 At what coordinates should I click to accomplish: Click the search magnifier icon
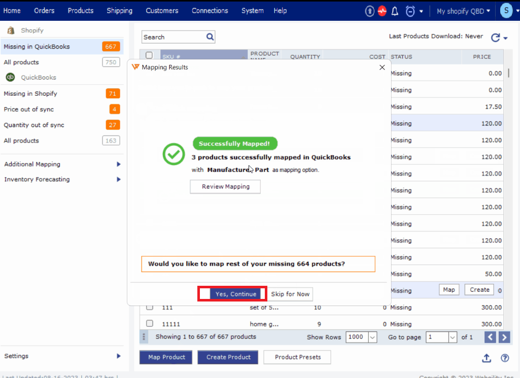point(210,37)
